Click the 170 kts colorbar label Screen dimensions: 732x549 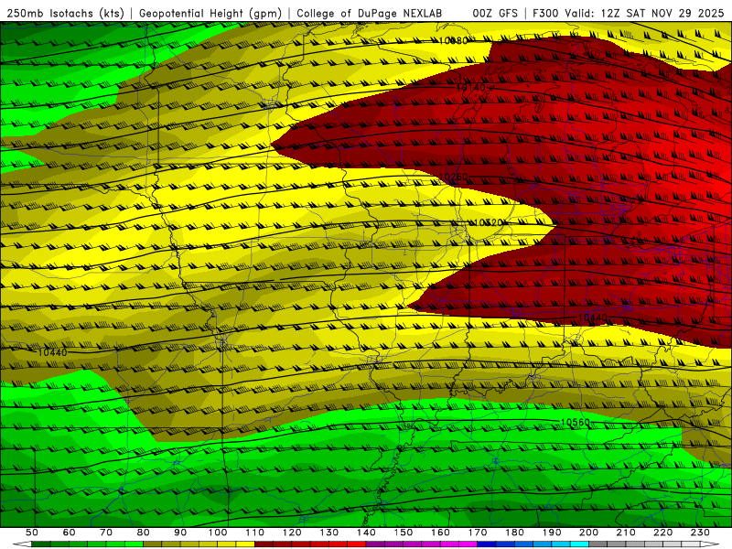tap(478, 533)
